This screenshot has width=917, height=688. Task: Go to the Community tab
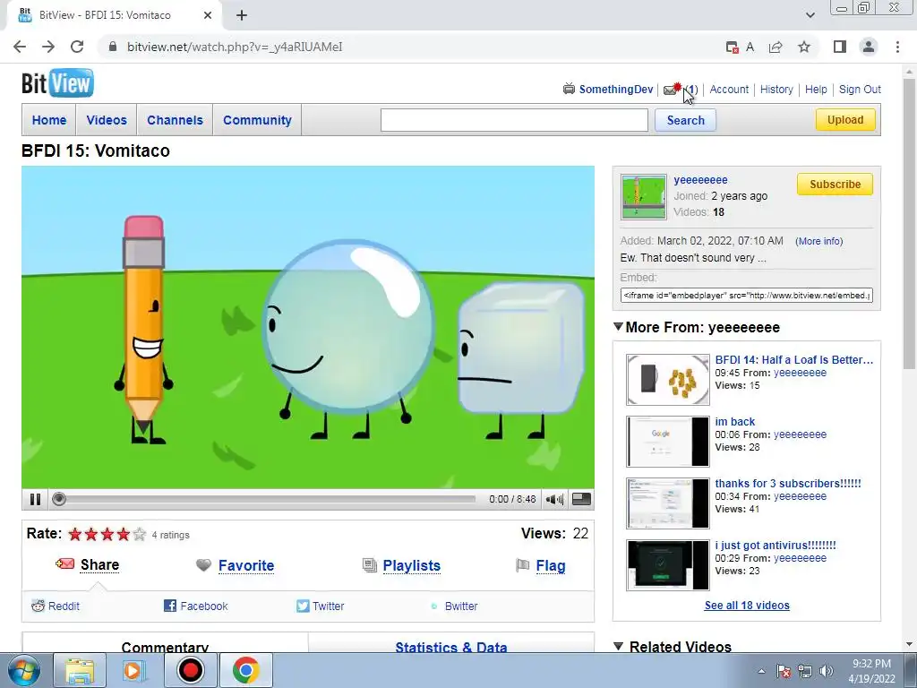257,120
